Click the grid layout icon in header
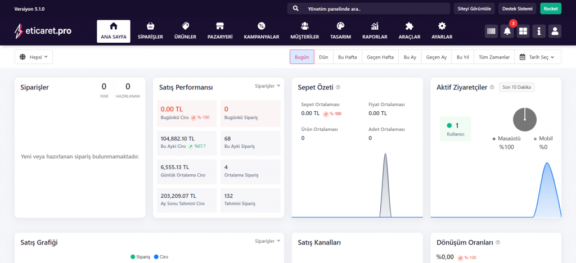Screen dimensions: 576x263 [523, 31]
